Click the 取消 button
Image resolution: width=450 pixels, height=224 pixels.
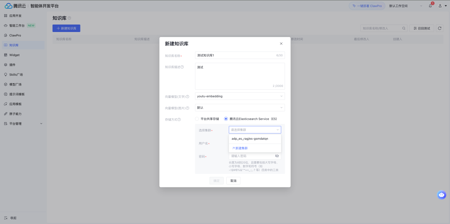(x=233, y=181)
